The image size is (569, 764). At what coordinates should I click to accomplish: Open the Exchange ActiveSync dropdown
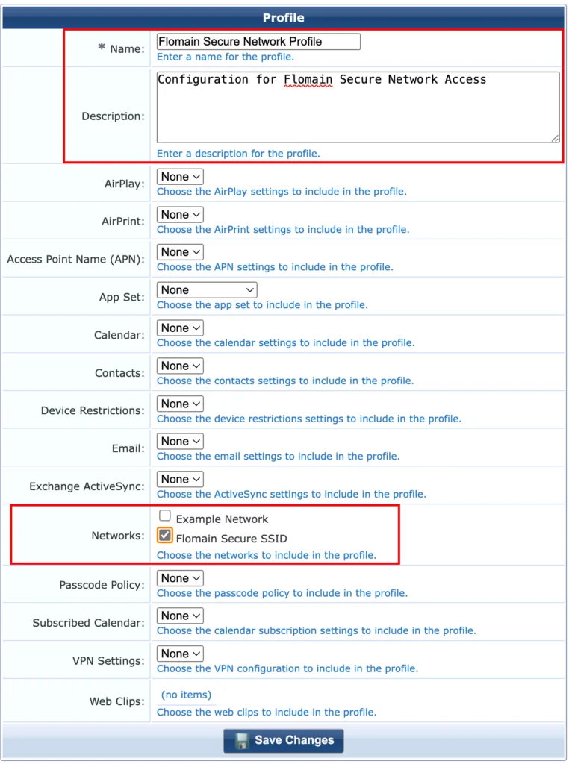pyautogui.click(x=179, y=478)
